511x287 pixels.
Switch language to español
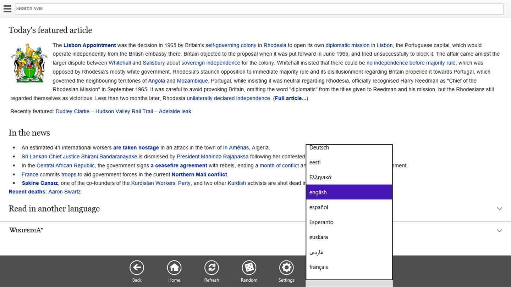click(349, 207)
